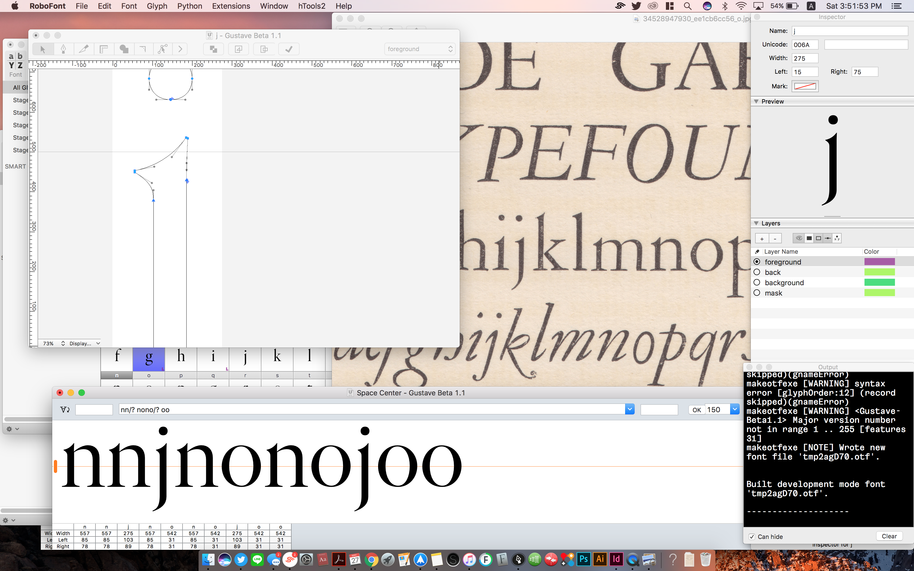Click the numbered box toolbar button
This screenshot has width=914, height=571.
[239, 49]
